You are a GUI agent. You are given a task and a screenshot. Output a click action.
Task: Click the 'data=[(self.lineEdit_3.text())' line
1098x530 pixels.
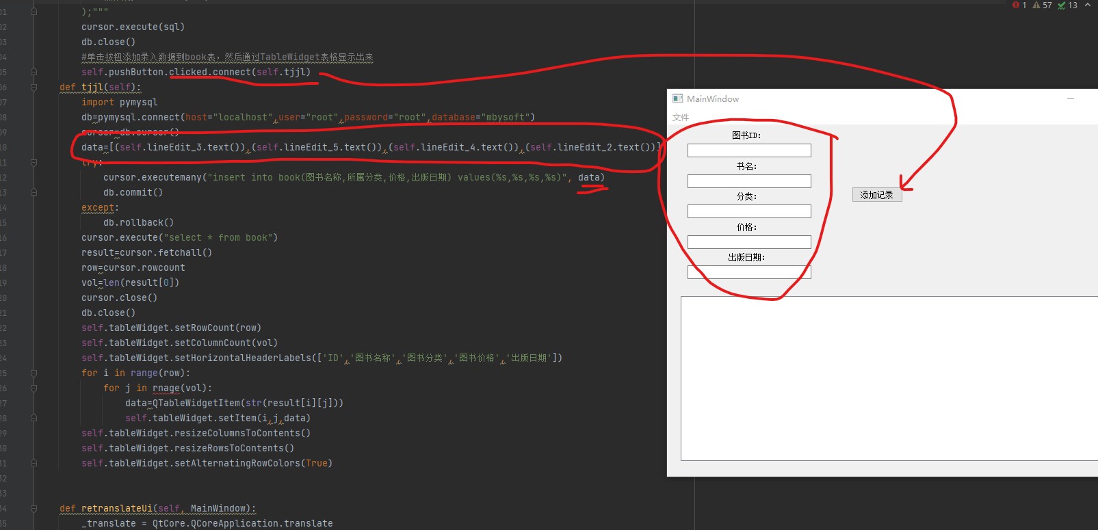(x=371, y=147)
